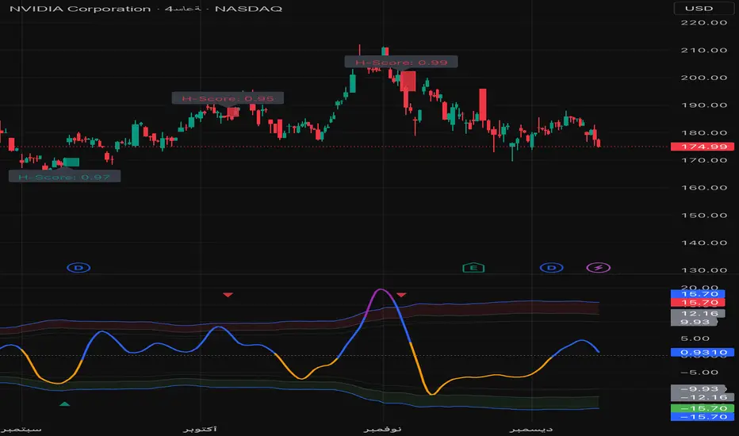Click the 190.00 price axis label
739x436 pixels.
pyautogui.click(x=703, y=105)
